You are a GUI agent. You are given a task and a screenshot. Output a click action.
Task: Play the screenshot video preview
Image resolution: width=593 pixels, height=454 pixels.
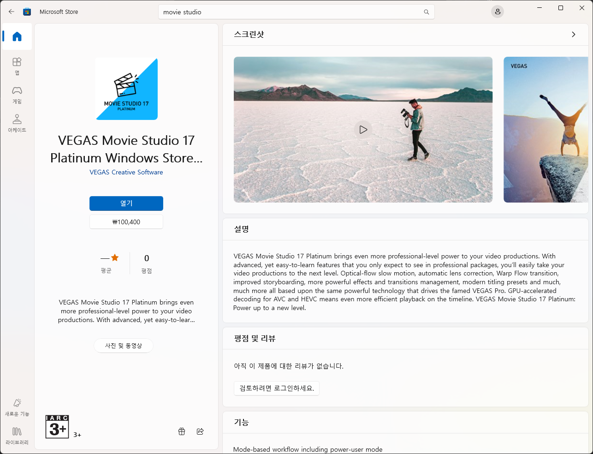[x=363, y=130]
